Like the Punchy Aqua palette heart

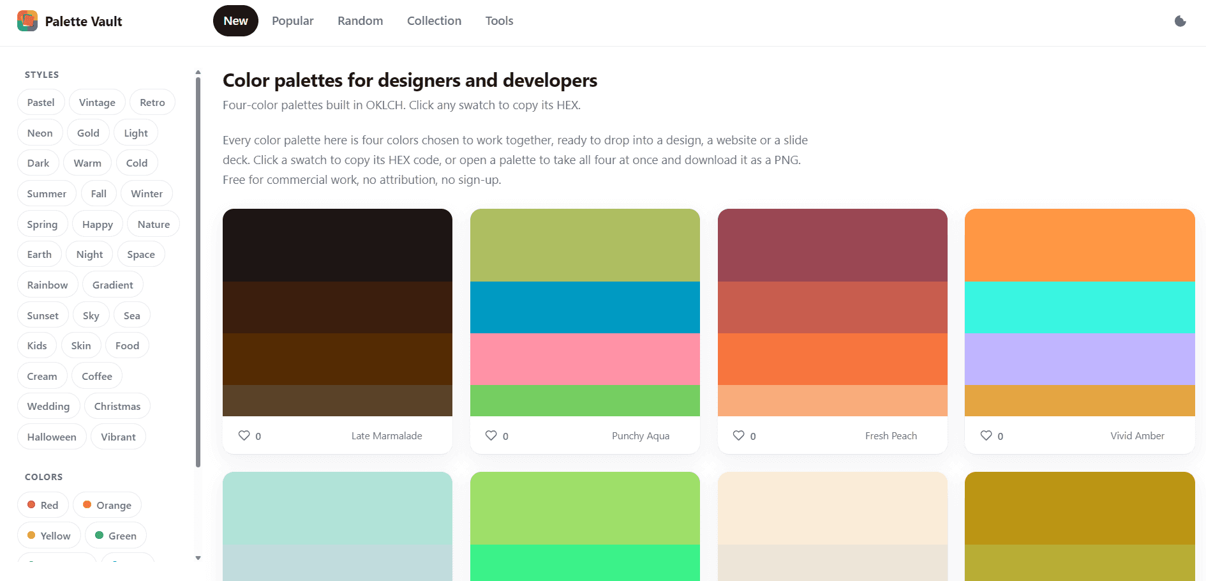click(x=491, y=435)
